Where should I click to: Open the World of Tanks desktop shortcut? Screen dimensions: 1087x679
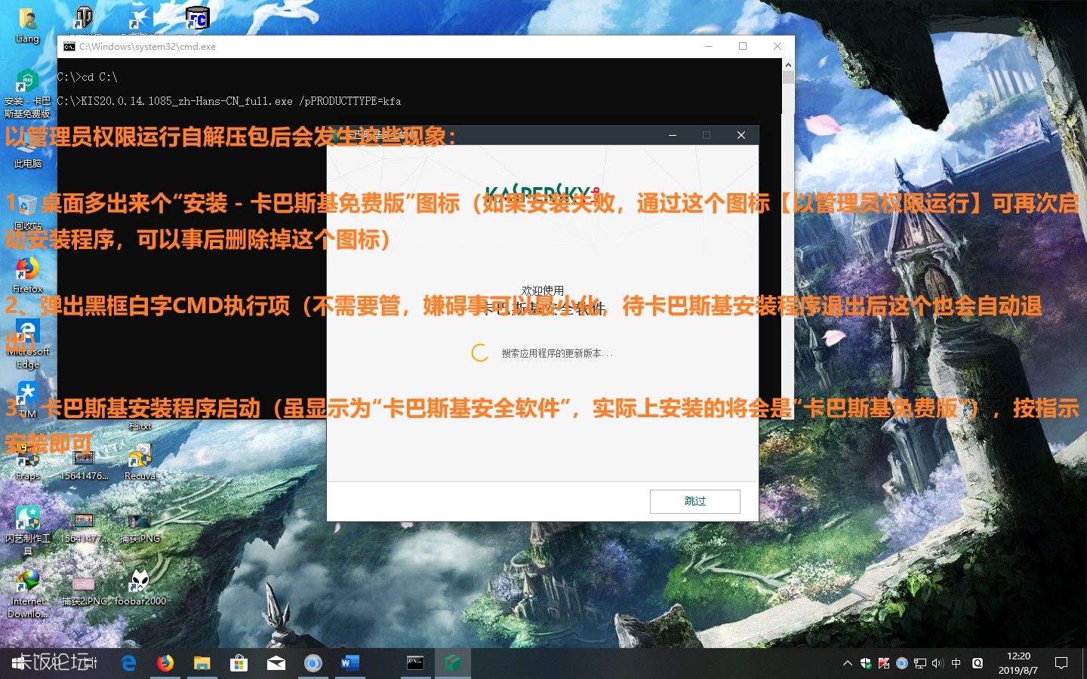pos(83,19)
